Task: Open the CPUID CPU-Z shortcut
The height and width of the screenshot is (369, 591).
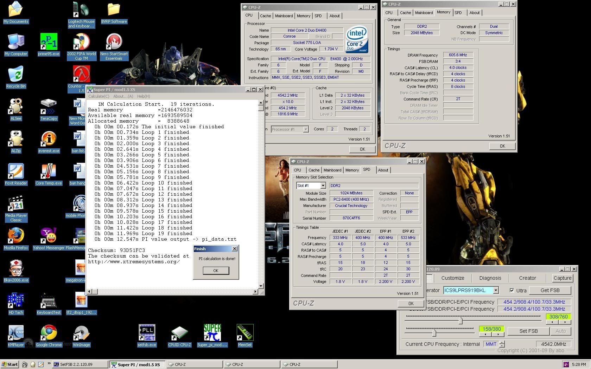Action: pos(179,336)
